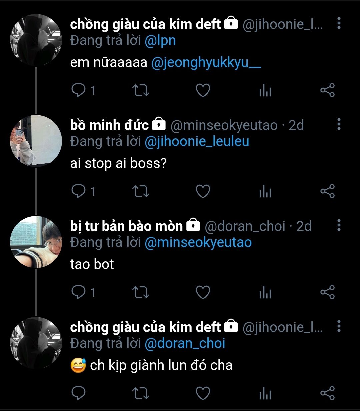Viewport: 360px width, 411px height.
Task: Like the "em nữaaaaa" reply
Action: (x=203, y=91)
